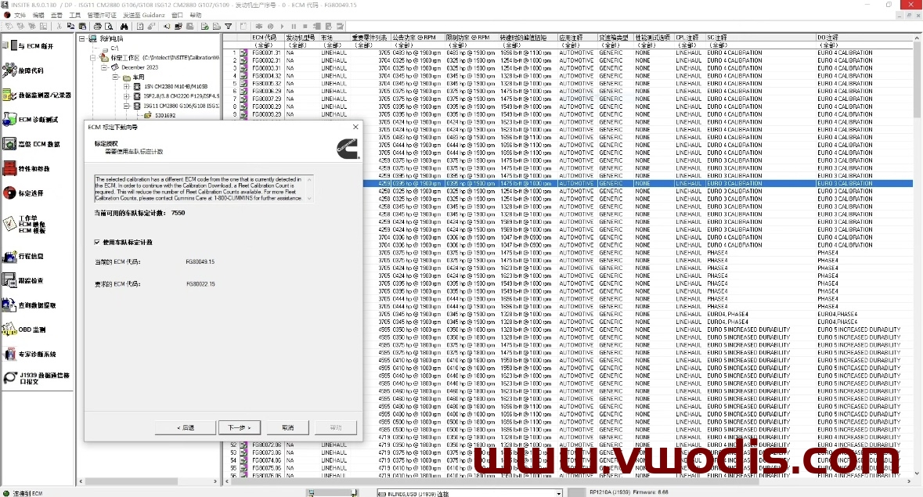This screenshot has height=497, width=923.
Task: Click the Print toolbar icon
Action: (x=98, y=27)
